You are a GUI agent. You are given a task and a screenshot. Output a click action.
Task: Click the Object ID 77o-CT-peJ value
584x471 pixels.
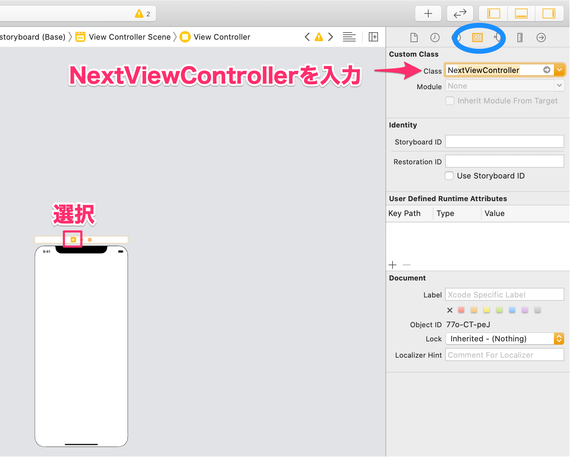click(x=468, y=324)
